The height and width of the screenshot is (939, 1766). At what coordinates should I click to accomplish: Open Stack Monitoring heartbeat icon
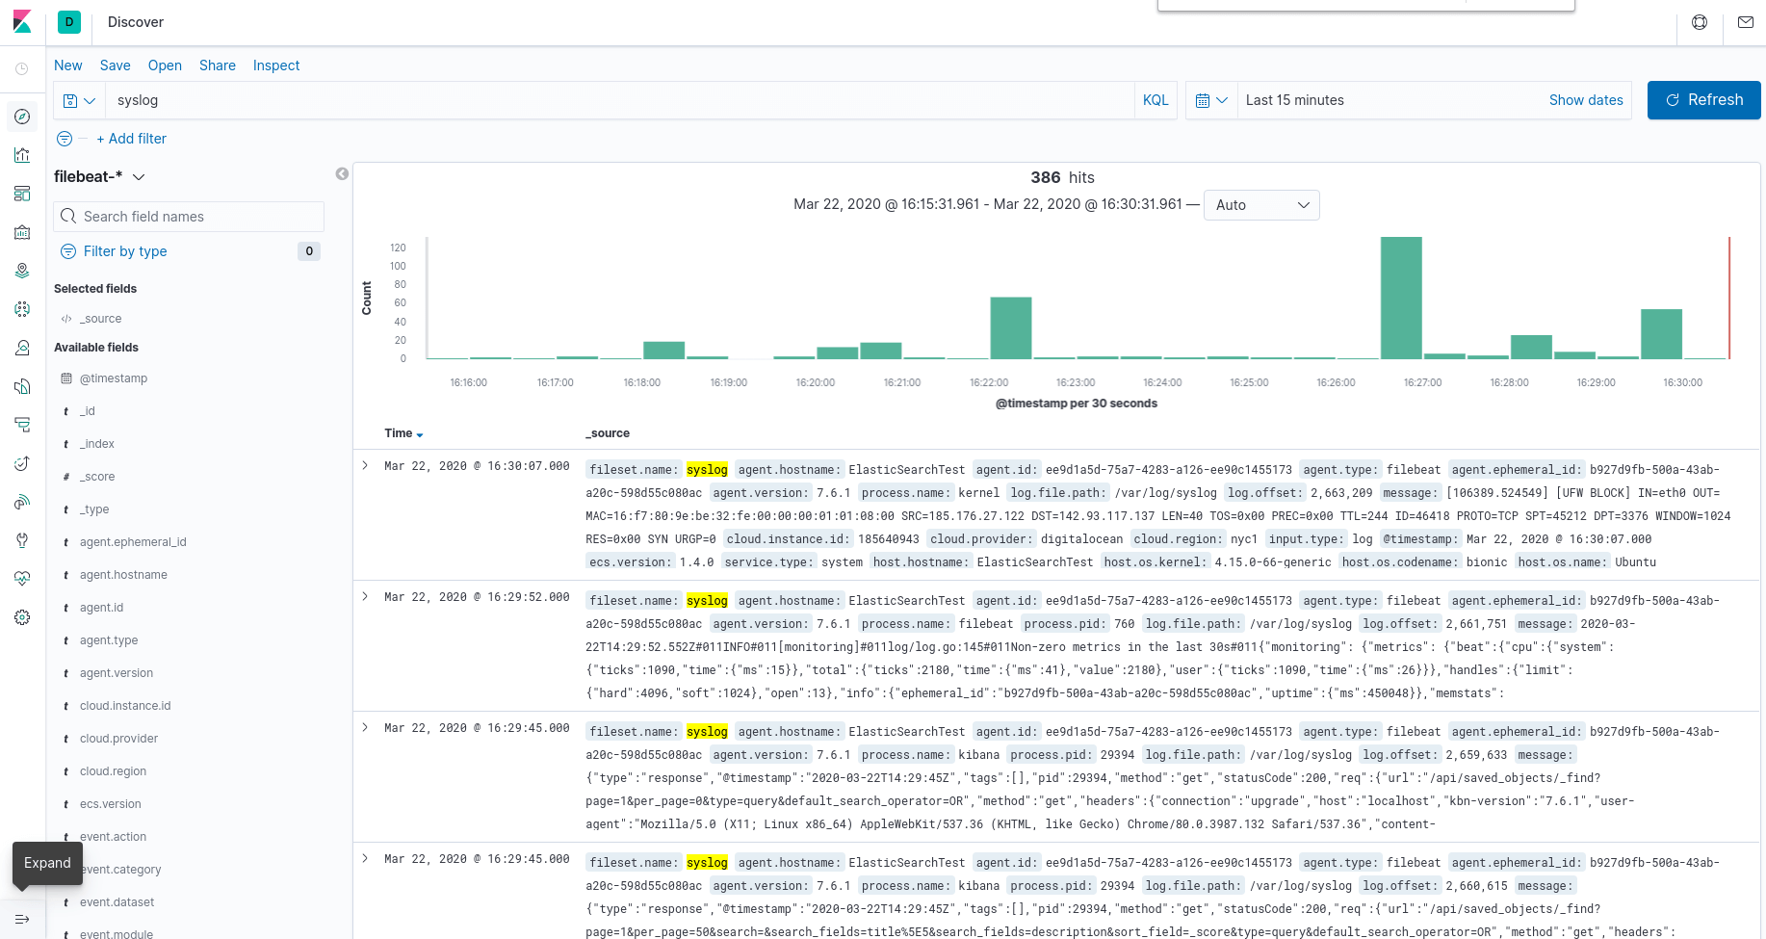click(x=22, y=579)
